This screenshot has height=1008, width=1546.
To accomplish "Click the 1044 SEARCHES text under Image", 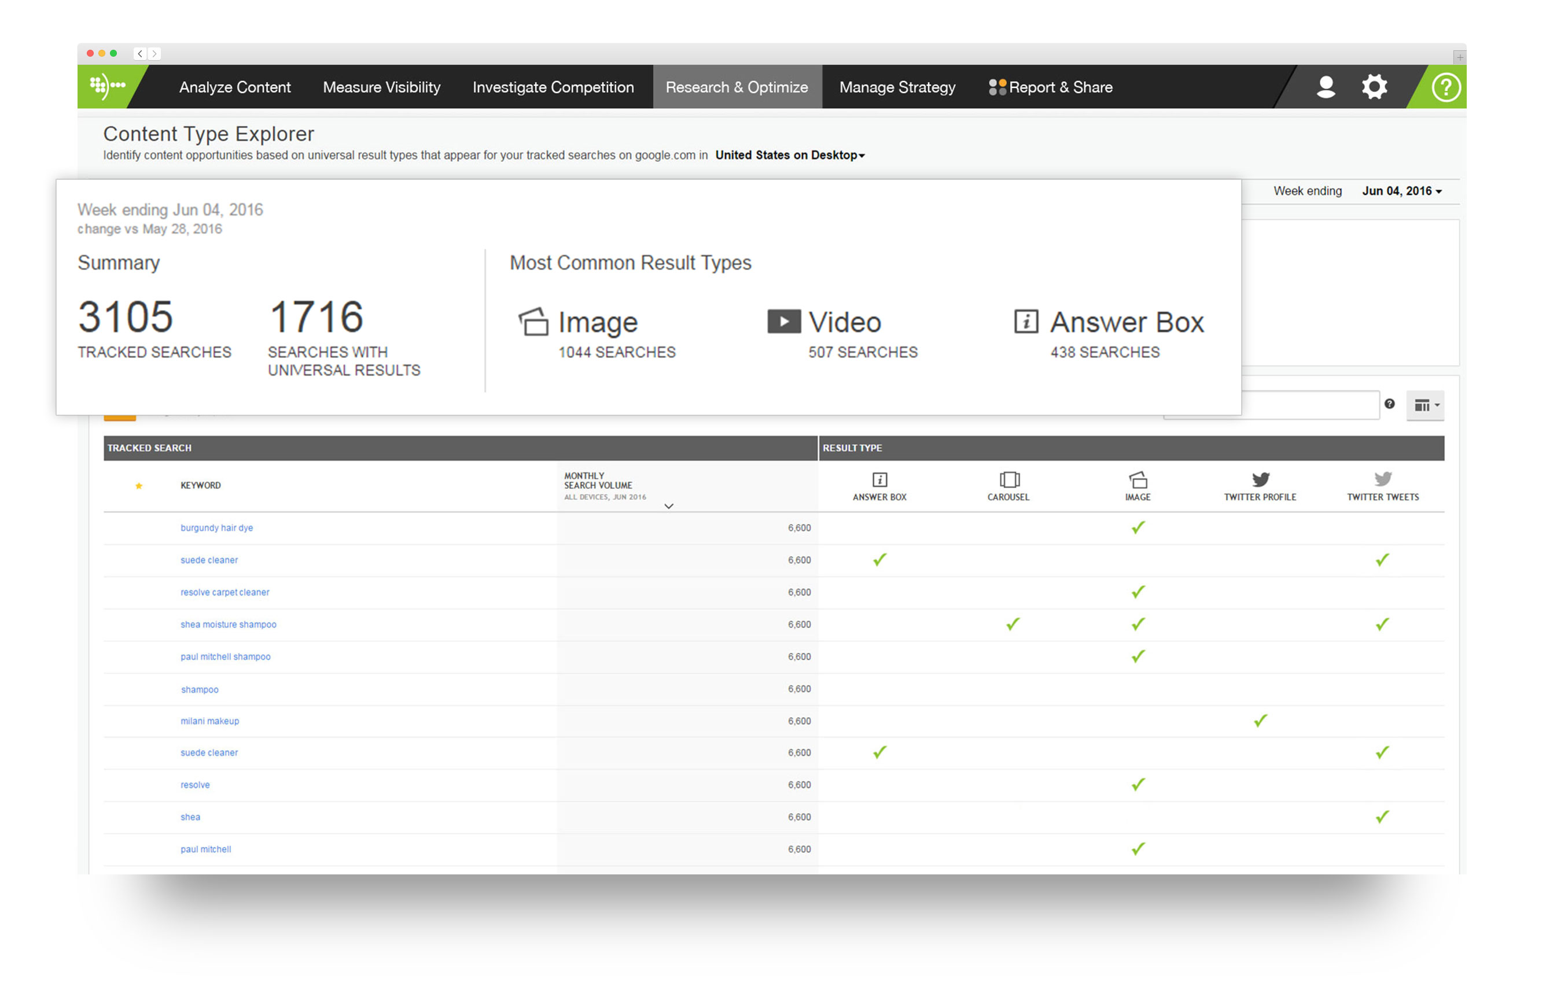I will tap(617, 352).
